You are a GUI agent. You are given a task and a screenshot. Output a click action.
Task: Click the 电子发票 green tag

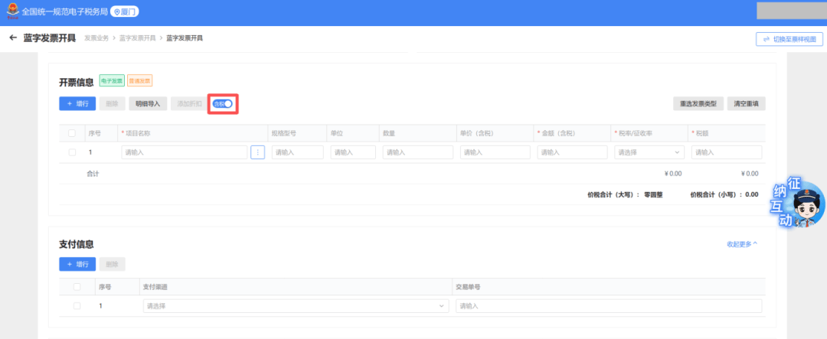112,80
